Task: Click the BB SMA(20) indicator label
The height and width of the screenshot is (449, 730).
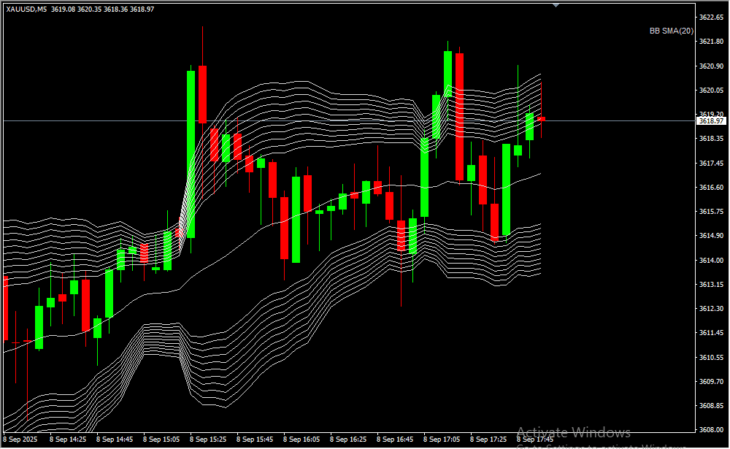Action: point(671,31)
